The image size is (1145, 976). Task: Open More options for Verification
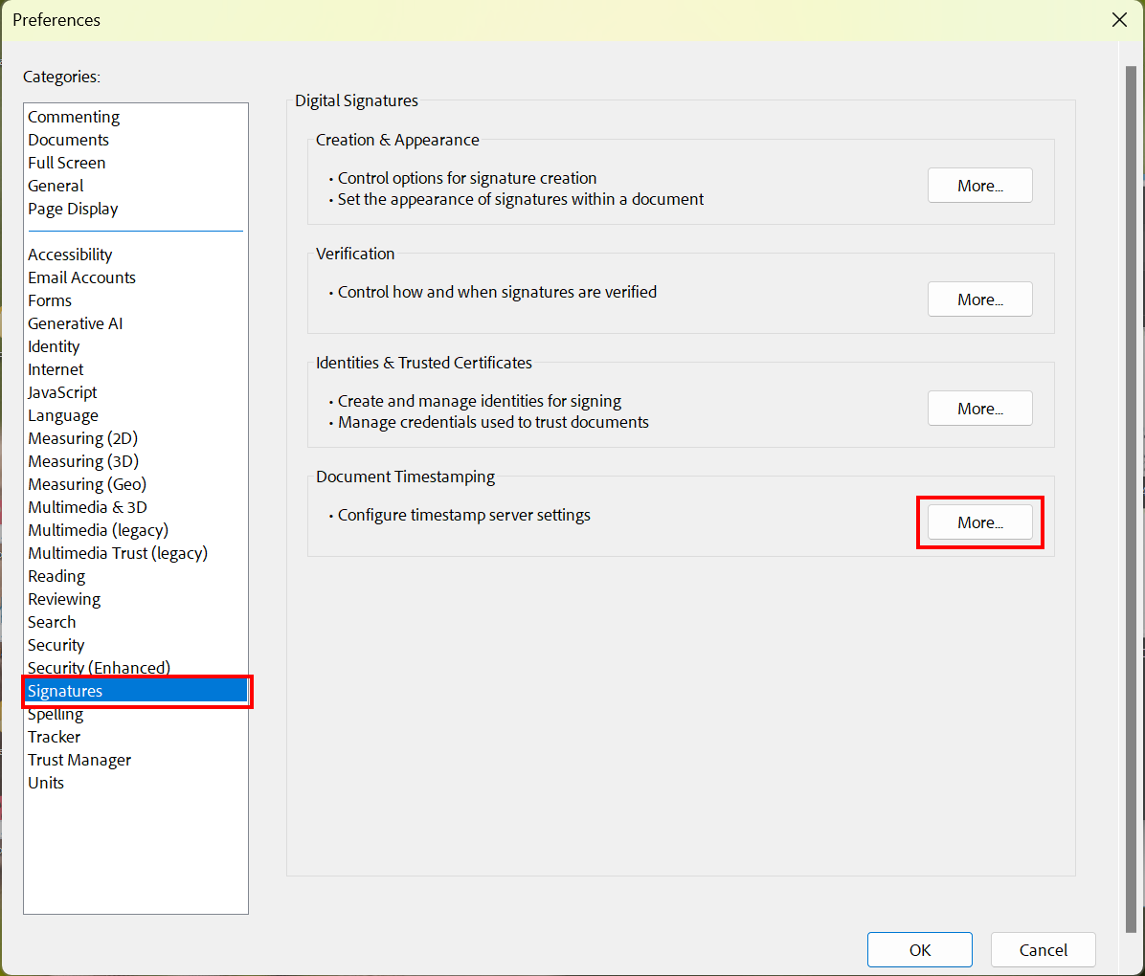click(x=979, y=299)
